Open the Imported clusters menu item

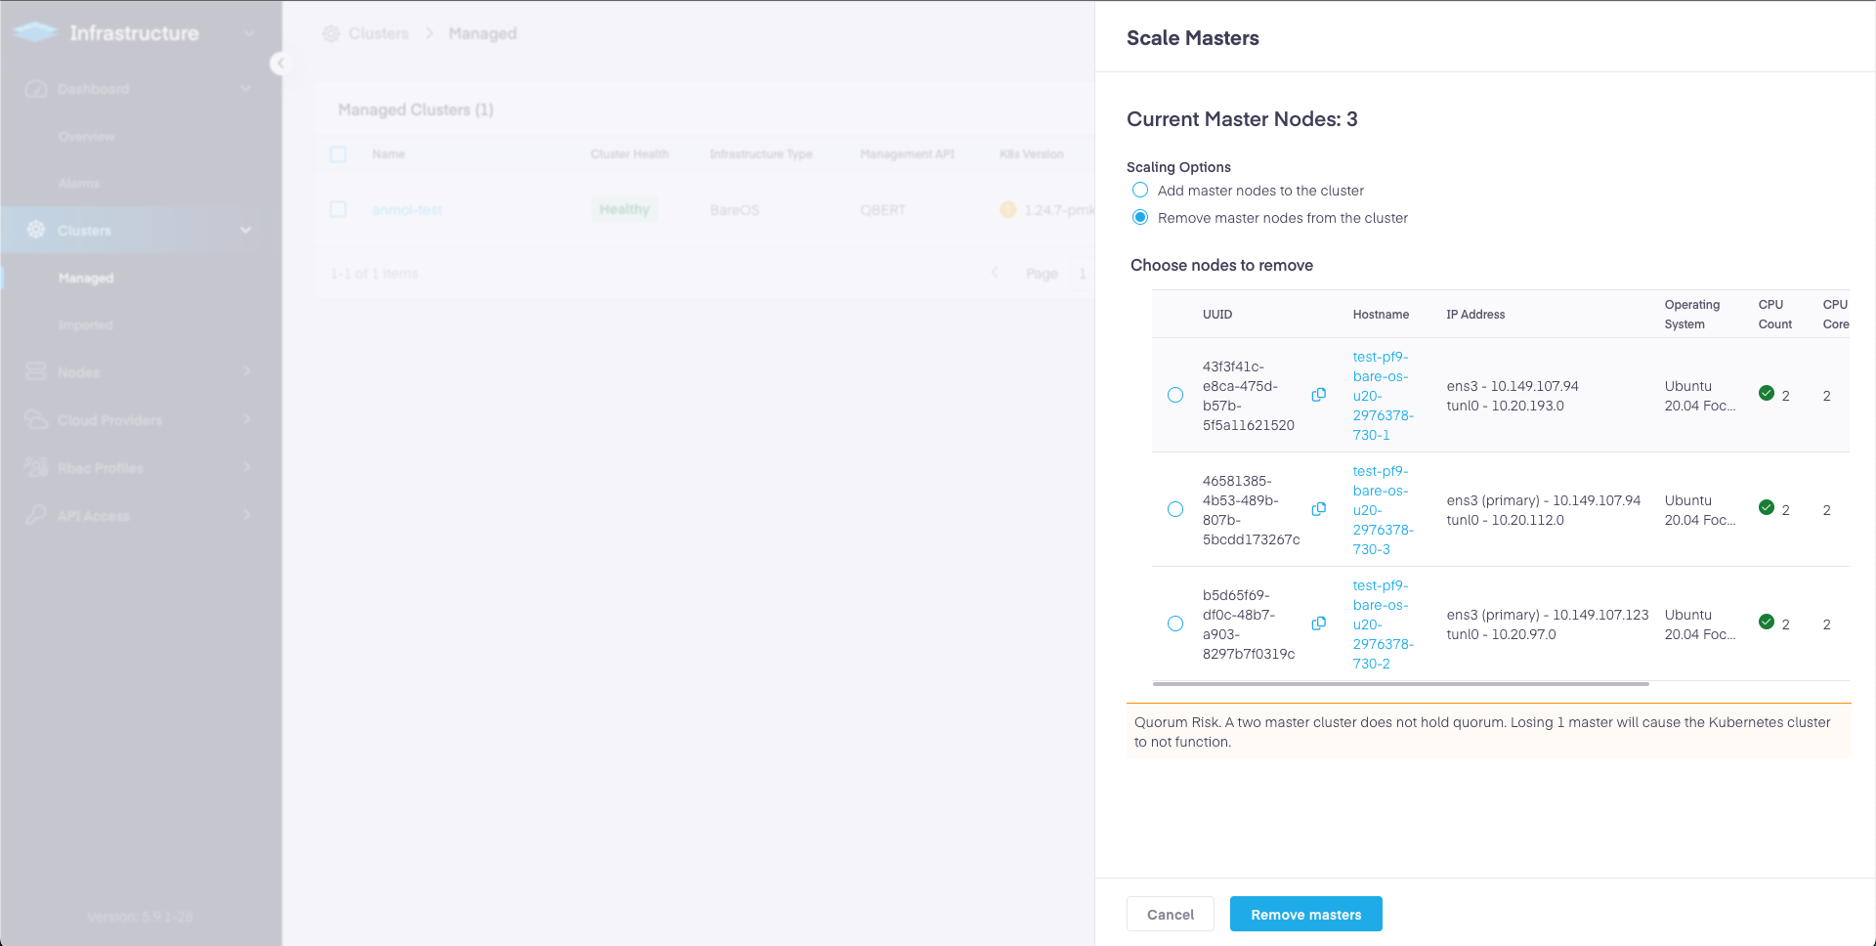(x=86, y=325)
